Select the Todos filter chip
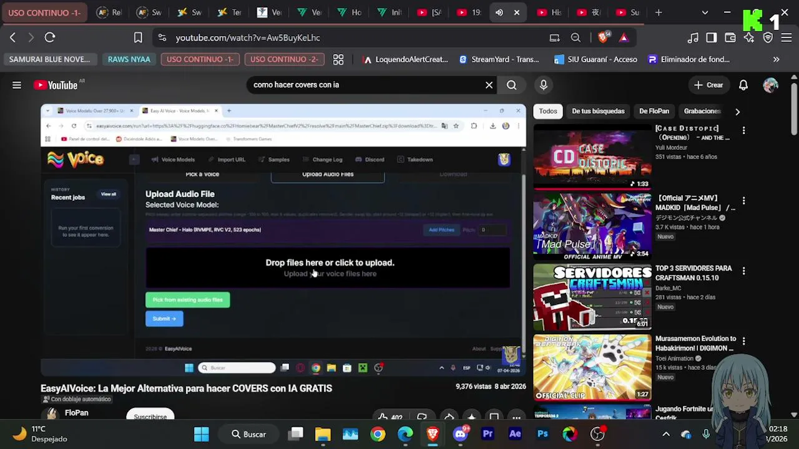The image size is (799, 449). (x=548, y=111)
